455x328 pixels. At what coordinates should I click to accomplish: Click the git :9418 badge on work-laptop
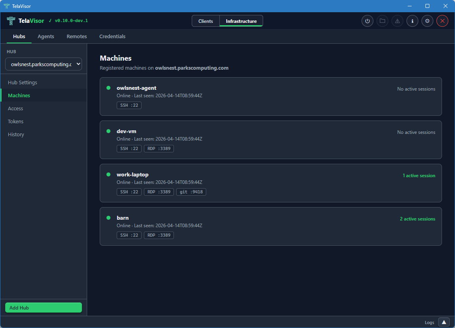point(191,192)
